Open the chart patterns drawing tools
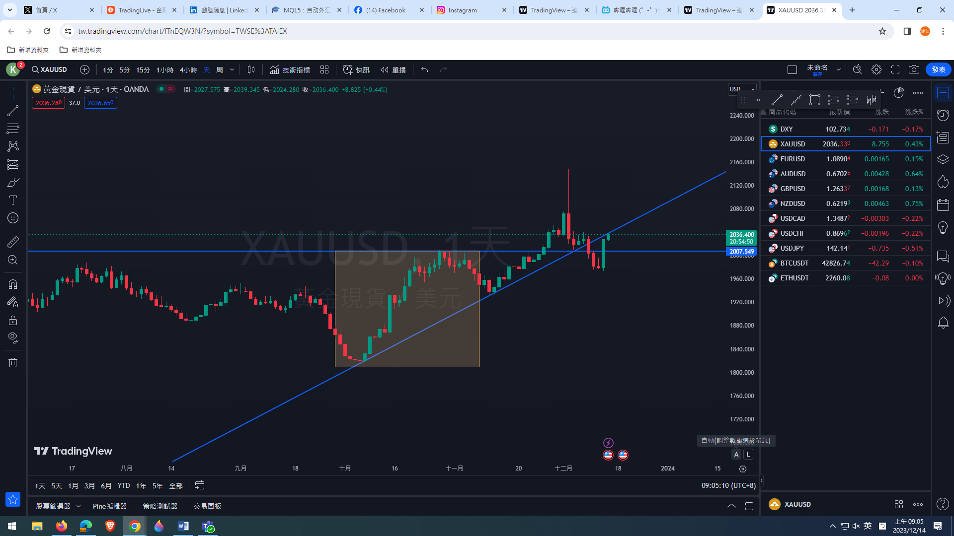The width and height of the screenshot is (954, 536). 13,146
